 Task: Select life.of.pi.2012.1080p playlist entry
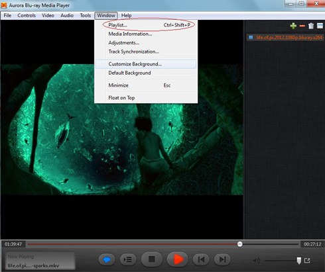285,38
